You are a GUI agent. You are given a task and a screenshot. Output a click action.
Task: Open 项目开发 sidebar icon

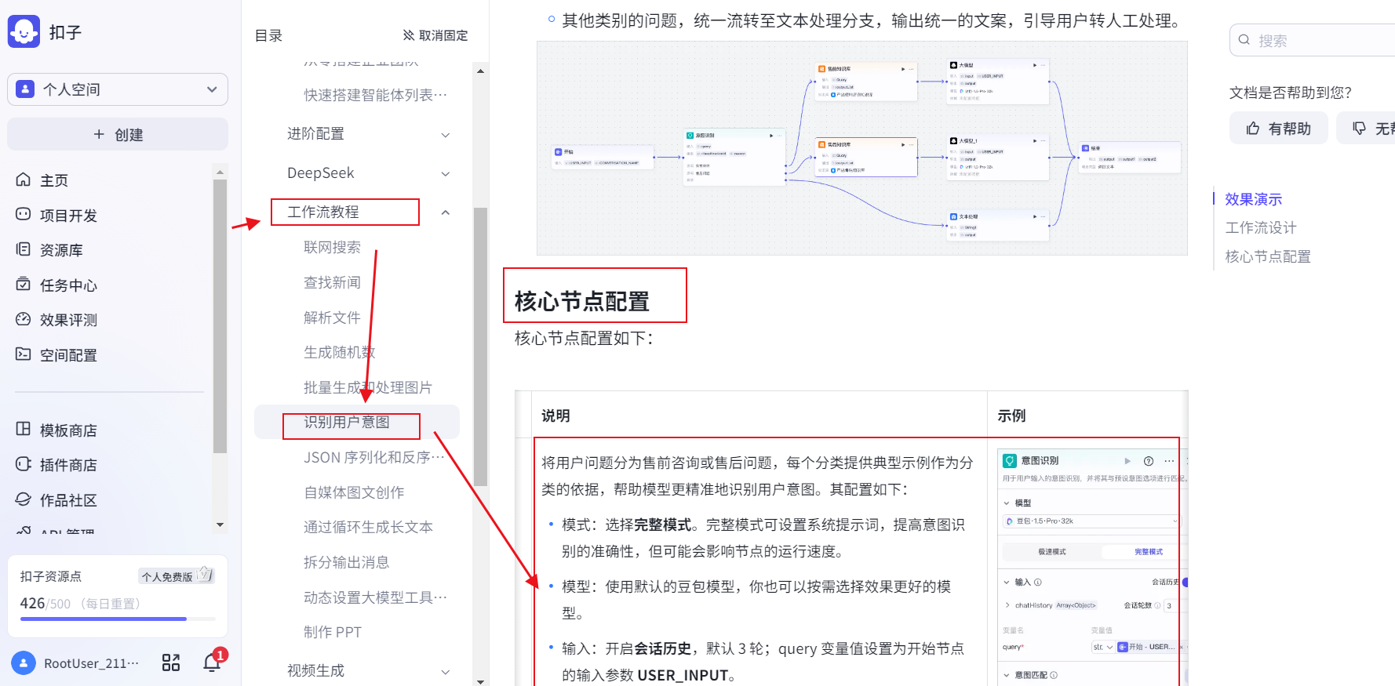click(24, 214)
